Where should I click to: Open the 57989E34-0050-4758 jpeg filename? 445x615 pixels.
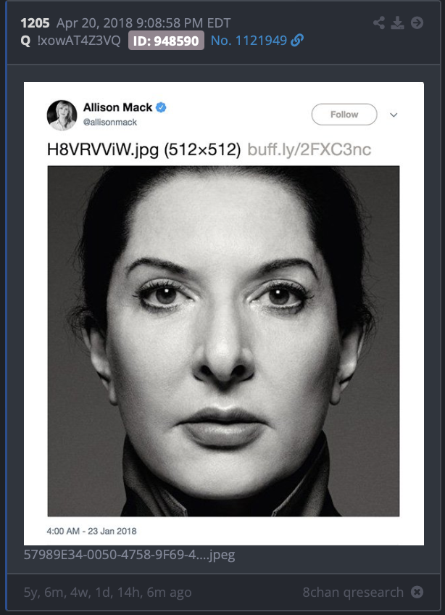pyautogui.click(x=130, y=555)
